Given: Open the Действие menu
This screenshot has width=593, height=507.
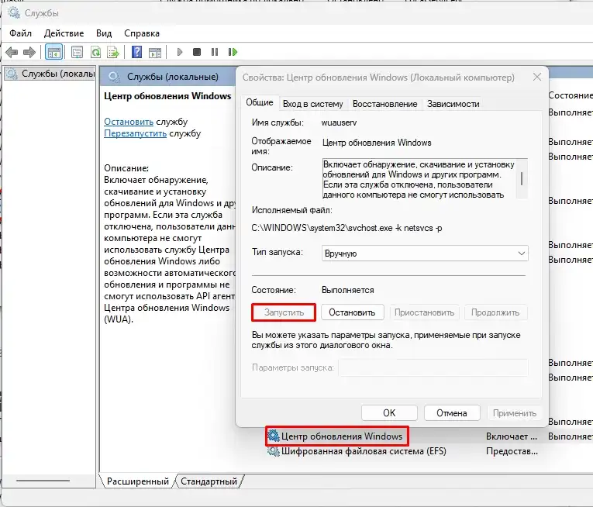Looking at the screenshot, I should [64, 33].
